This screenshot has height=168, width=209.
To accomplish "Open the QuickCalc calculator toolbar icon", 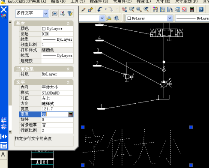I will pos(192,9).
